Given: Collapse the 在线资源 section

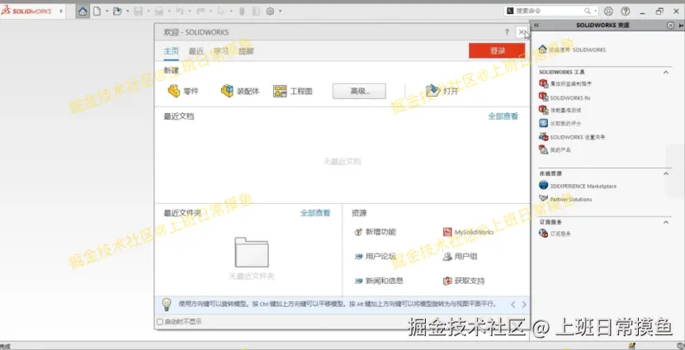Looking at the screenshot, I should click(666, 173).
